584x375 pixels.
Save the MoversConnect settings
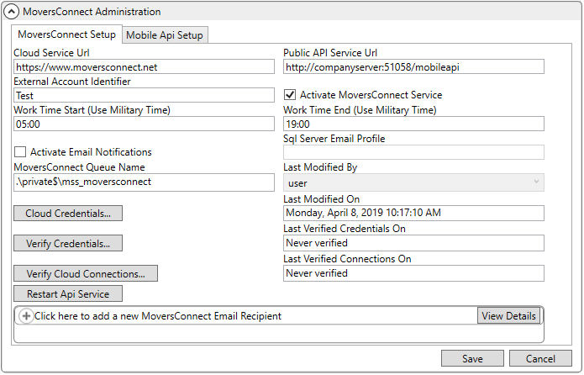click(x=472, y=358)
